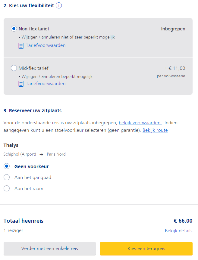Open the bekijk voorwaarden link

tap(140, 123)
